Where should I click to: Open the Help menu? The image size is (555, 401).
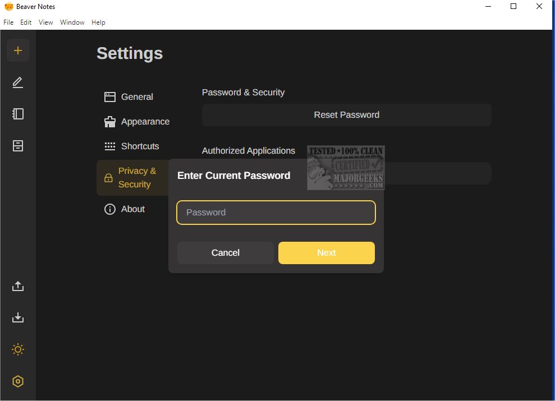click(x=98, y=22)
